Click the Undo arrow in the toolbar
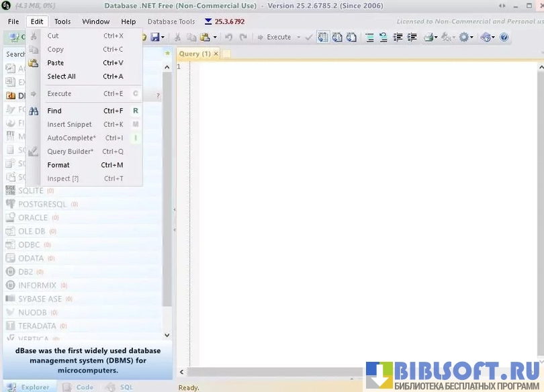Image resolution: width=544 pixels, height=392 pixels. pos(228,38)
